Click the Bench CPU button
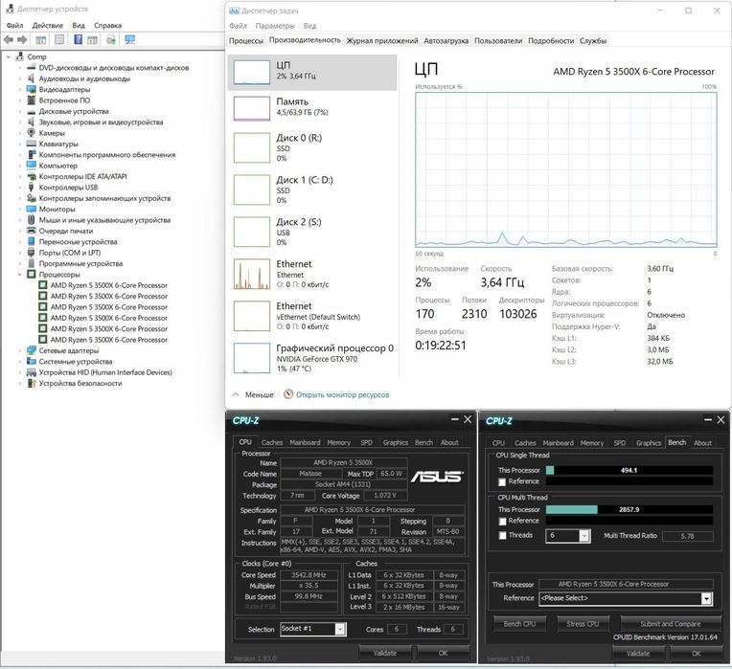Image resolution: width=732 pixels, height=669 pixels. pyautogui.click(x=519, y=624)
